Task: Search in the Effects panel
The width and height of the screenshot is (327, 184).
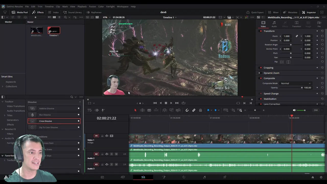Action: click(x=72, y=97)
